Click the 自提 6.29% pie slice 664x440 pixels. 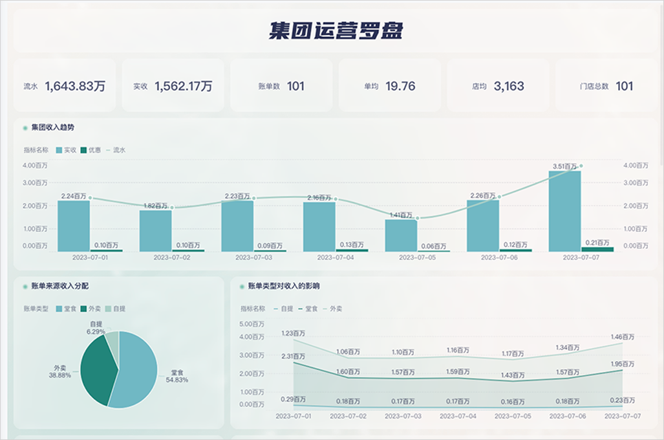coord(112,341)
